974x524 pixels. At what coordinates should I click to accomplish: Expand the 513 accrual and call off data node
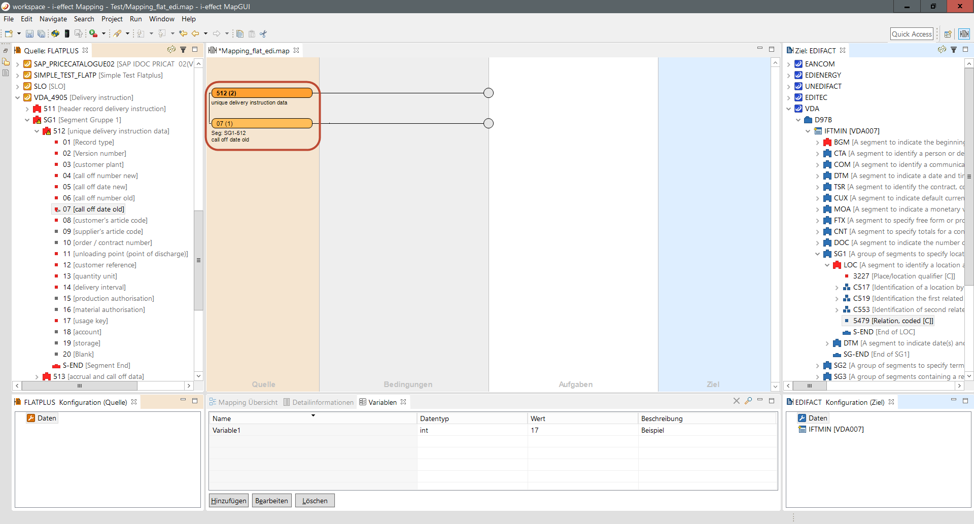point(37,377)
